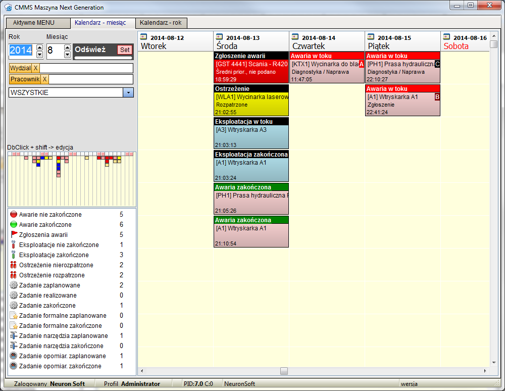Click the Pracownik text input field
Image resolution: width=505 pixels, height=391 pixels.
click(91, 79)
